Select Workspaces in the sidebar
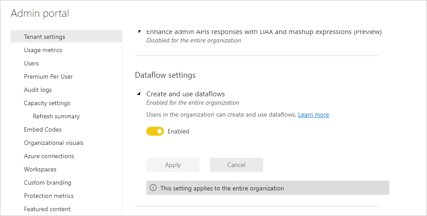 [40, 169]
